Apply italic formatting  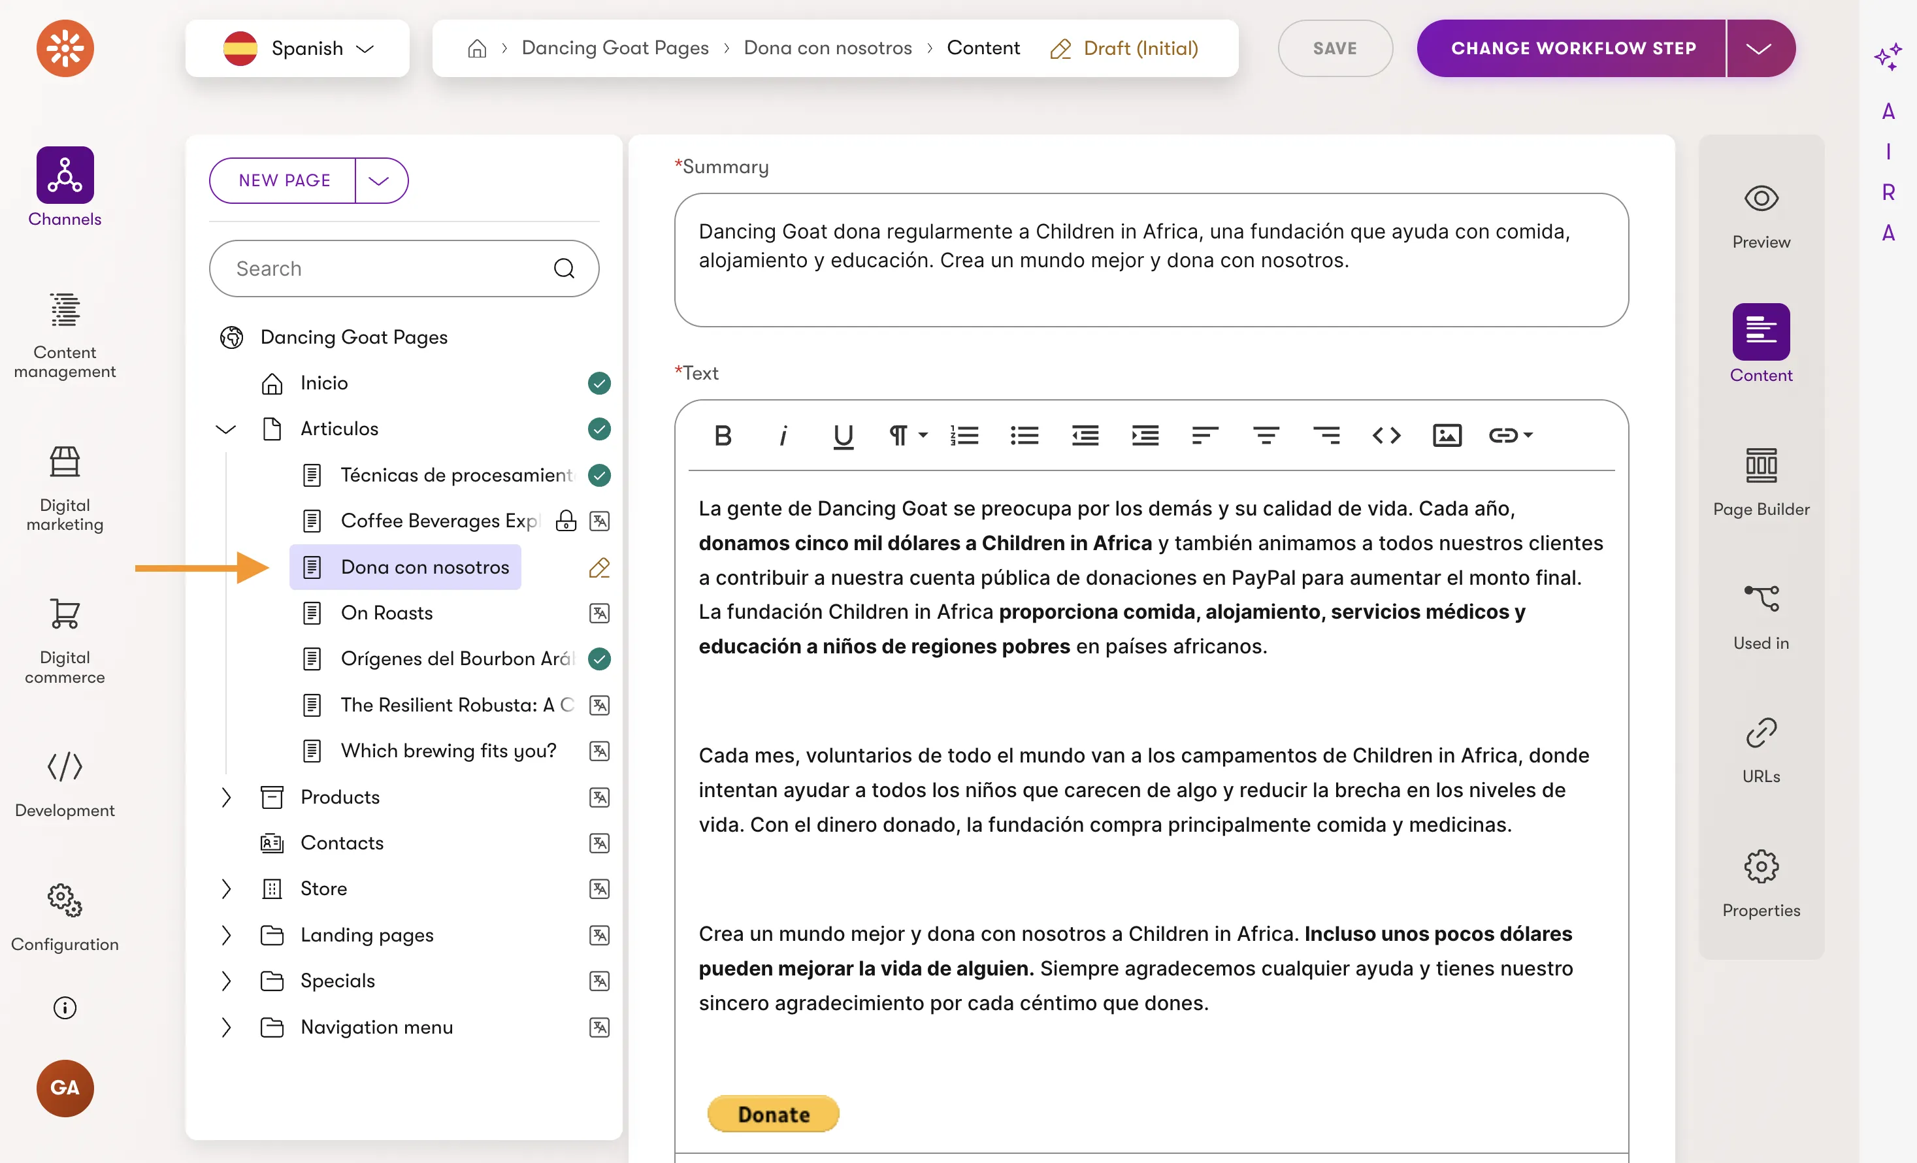click(x=783, y=436)
